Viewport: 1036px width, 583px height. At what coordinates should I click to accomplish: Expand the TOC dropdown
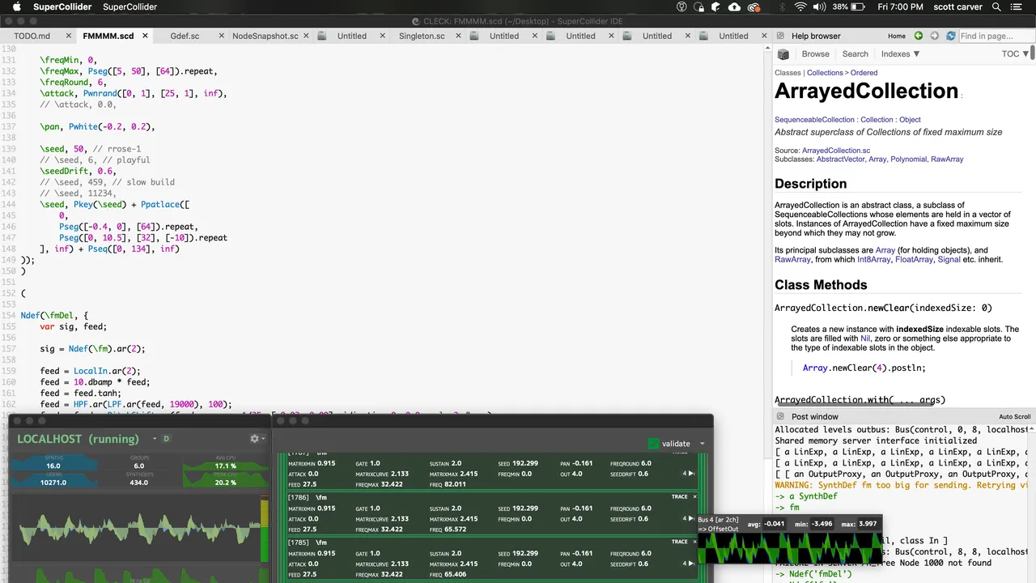1015,54
